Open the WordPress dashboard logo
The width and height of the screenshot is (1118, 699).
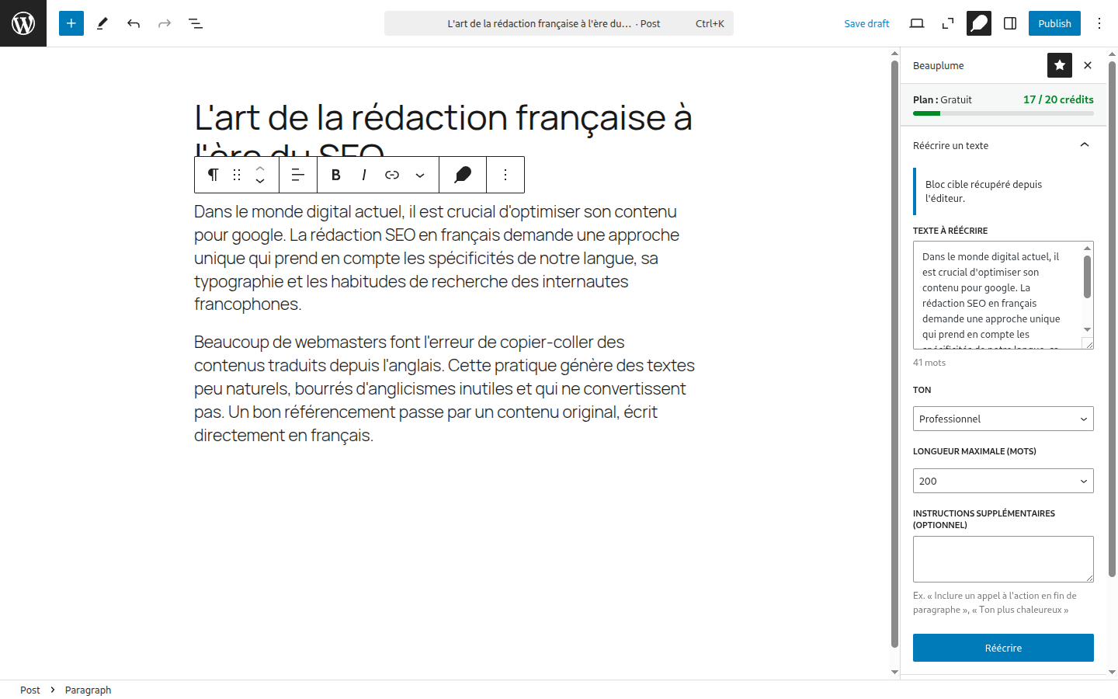coord(23,23)
